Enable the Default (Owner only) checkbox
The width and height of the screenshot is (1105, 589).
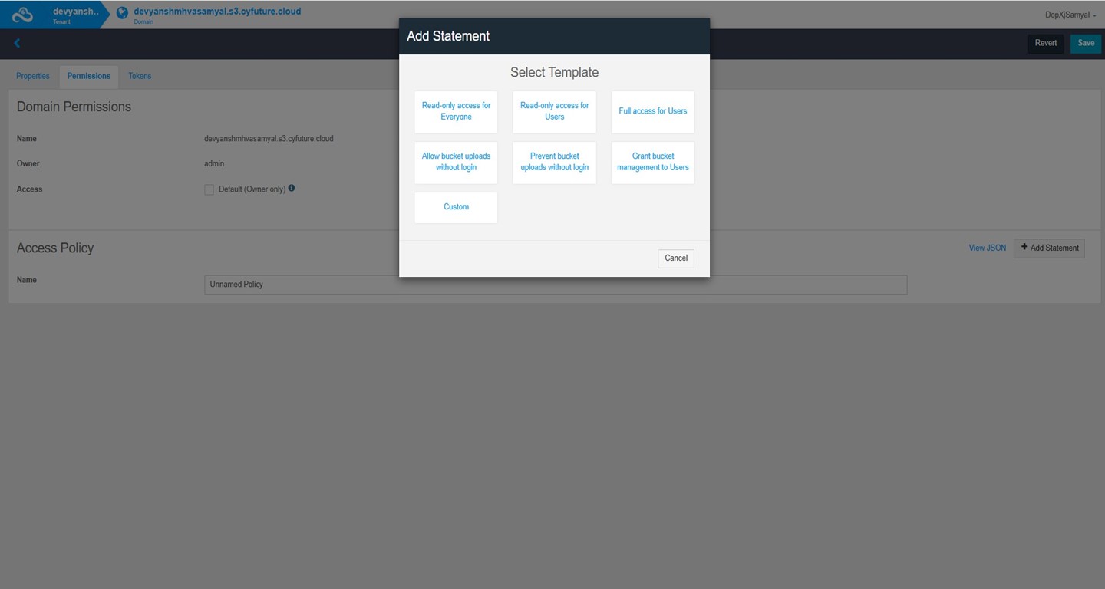point(209,189)
